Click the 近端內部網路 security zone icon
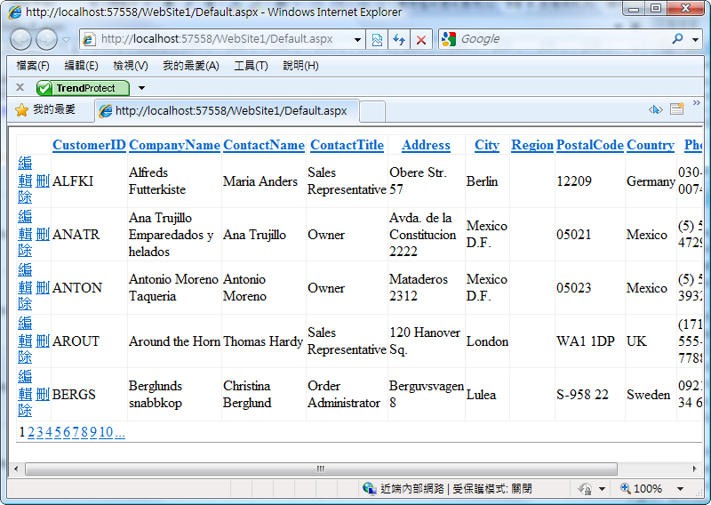 369,488
